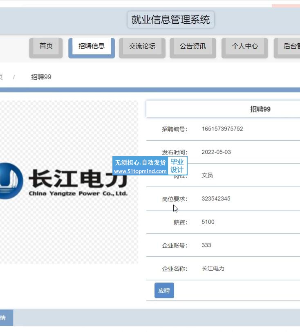Image resolution: width=300 pixels, height=332 pixels.
Task: Click the 岗位要求 field label
Action: [175, 199]
